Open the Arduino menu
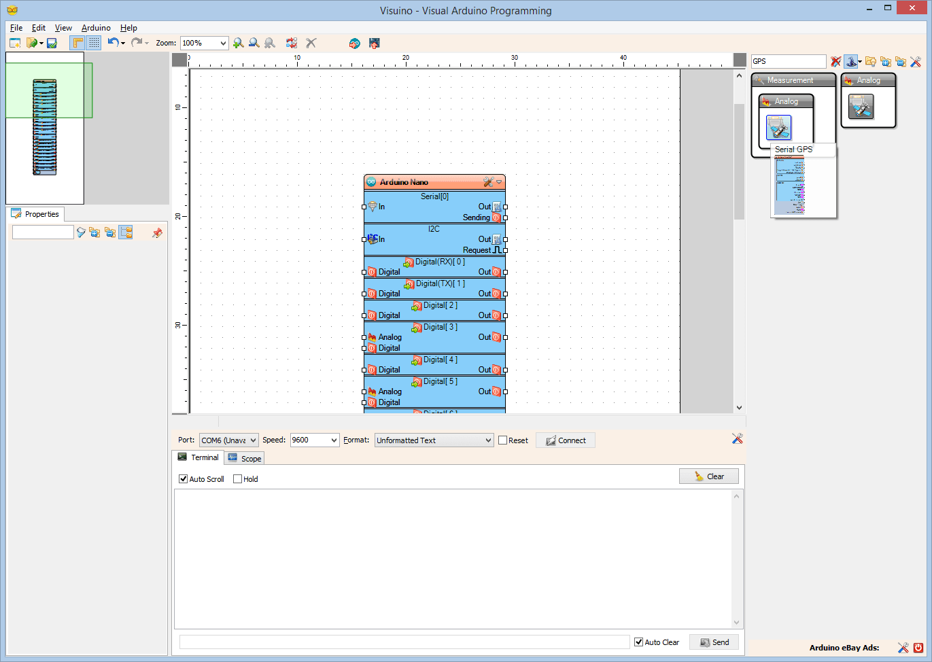This screenshot has height=662, width=932. pyautogui.click(x=95, y=28)
